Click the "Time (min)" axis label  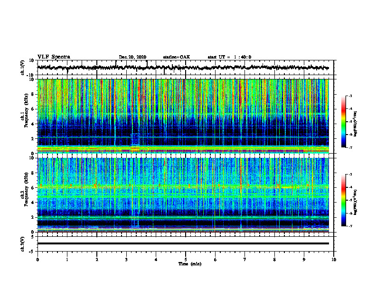point(190,264)
